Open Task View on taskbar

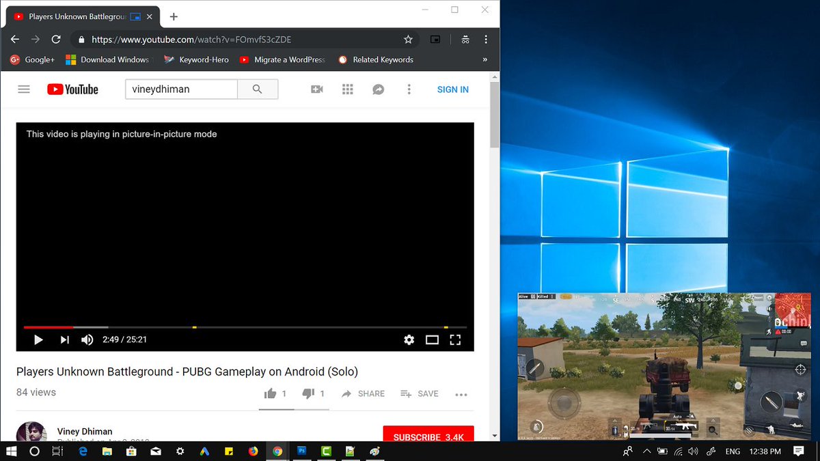click(x=58, y=451)
